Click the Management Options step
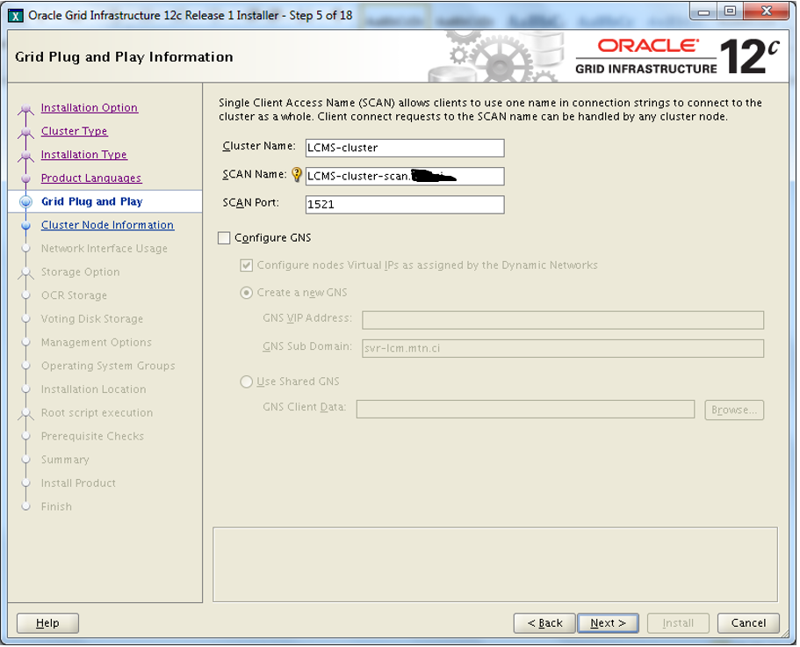The image size is (800, 647). (x=96, y=343)
